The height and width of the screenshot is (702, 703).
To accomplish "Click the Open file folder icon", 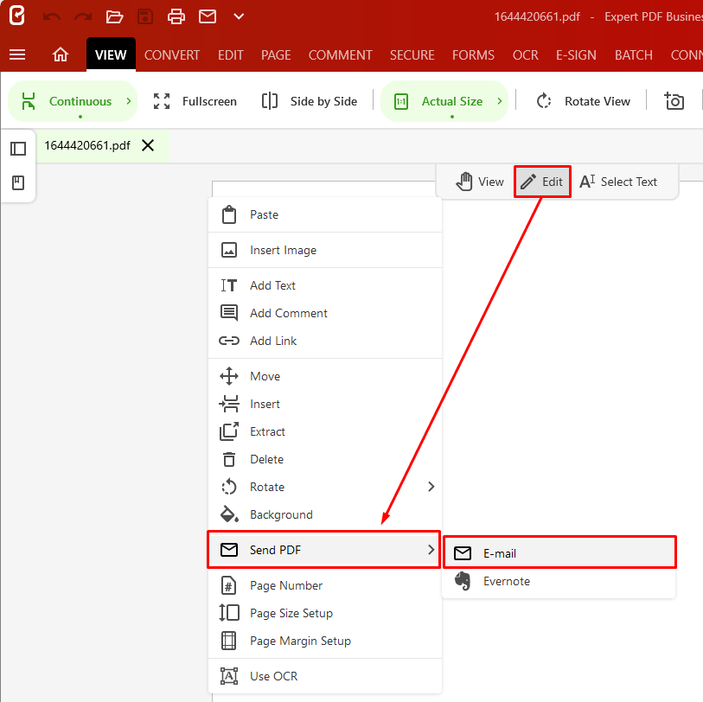I will click(x=114, y=16).
